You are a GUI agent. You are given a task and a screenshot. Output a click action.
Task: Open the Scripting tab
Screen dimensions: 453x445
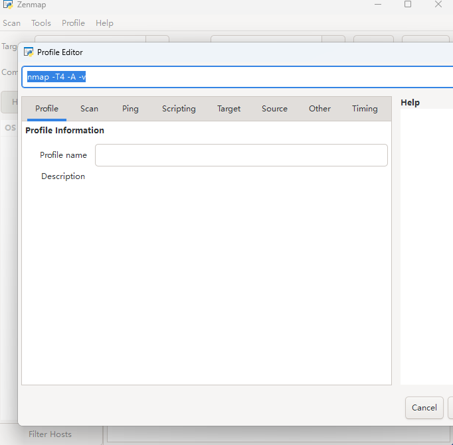click(179, 109)
